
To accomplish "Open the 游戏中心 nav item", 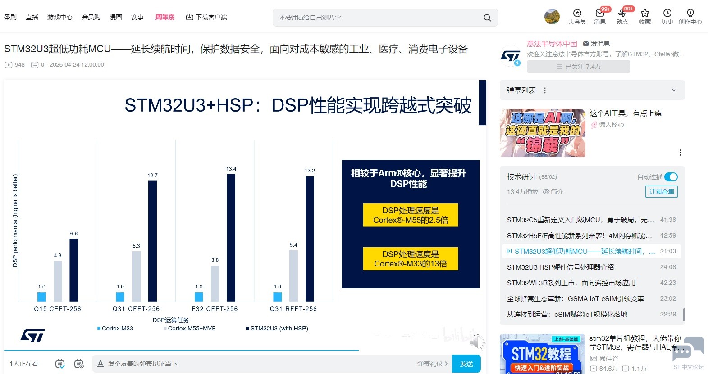I will pyautogui.click(x=60, y=17).
